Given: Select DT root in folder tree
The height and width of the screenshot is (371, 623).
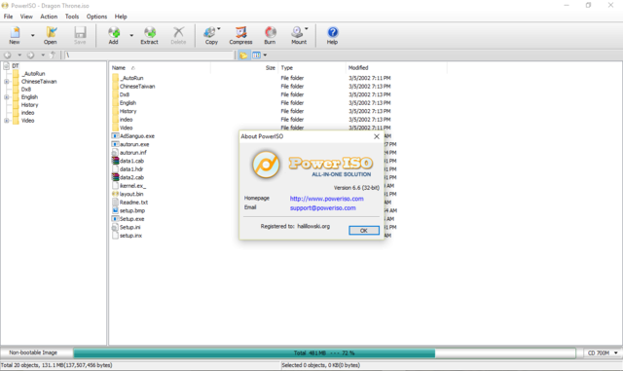Looking at the screenshot, I should [x=16, y=66].
